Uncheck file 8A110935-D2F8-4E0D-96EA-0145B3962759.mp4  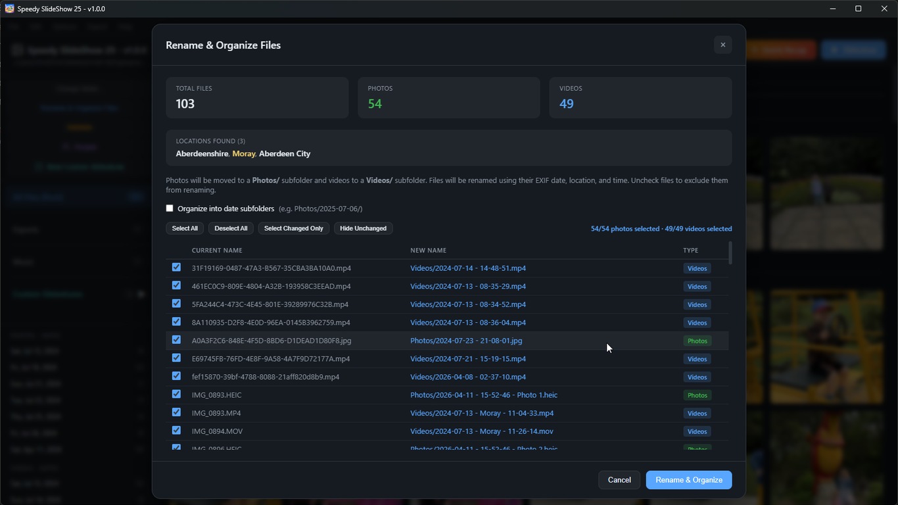[x=176, y=322]
